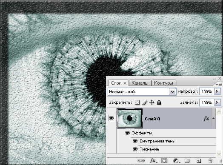Create a new layer
This screenshot has width=223, height=165.
(x=199, y=161)
